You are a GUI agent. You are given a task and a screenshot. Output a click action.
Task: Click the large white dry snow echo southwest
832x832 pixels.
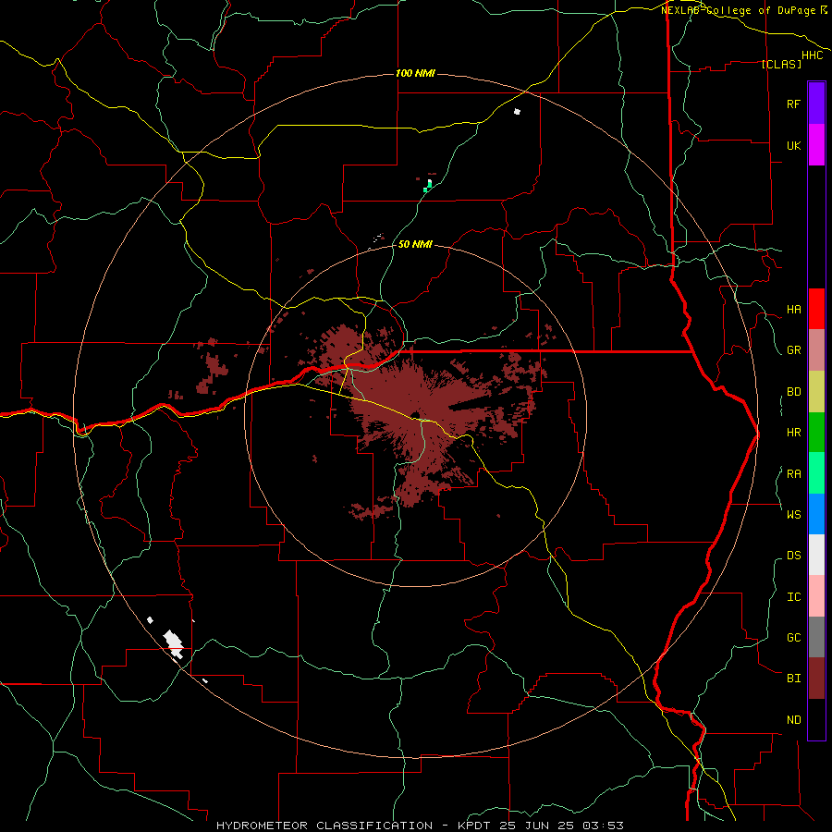(174, 643)
